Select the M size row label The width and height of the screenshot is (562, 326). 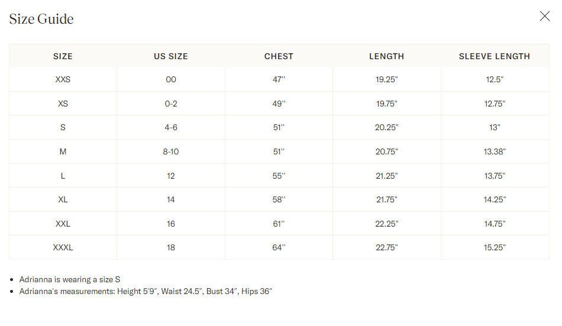pos(63,151)
